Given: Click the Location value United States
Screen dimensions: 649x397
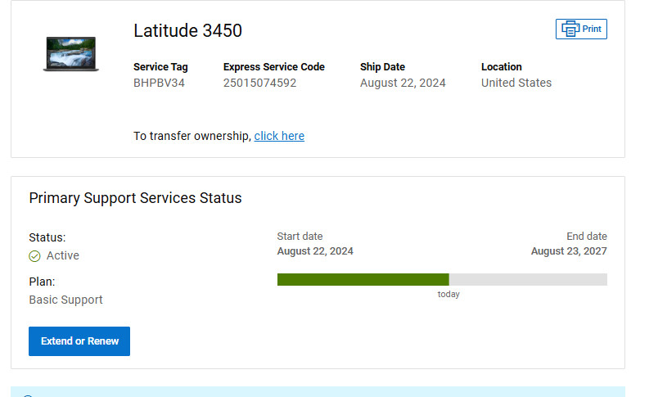Looking at the screenshot, I should [x=516, y=83].
